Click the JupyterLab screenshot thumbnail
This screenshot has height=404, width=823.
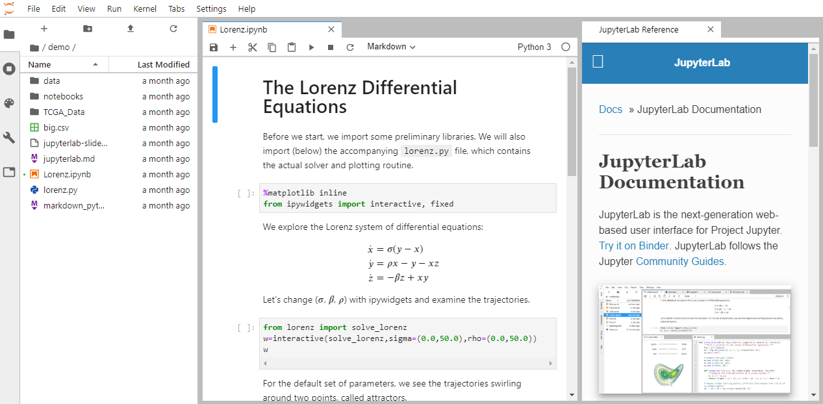695,338
